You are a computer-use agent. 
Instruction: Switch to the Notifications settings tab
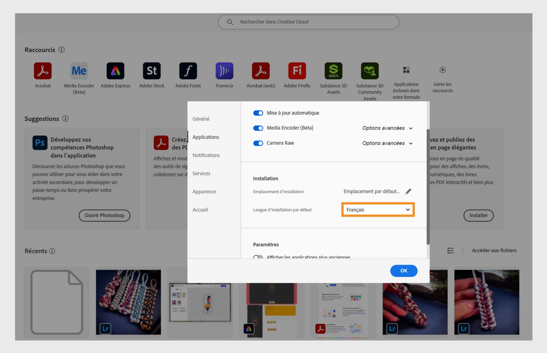tap(206, 155)
